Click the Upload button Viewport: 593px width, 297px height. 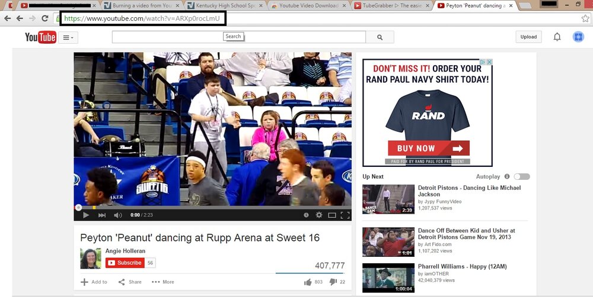click(528, 37)
